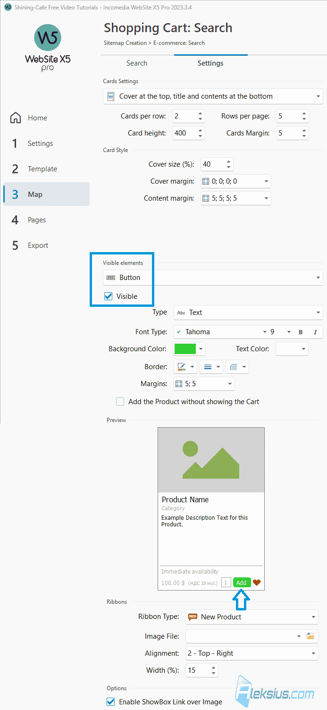This screenshot has width=327, height=710.
Task: Open the Alignment 2 - Top - Right dropdown
Action: point(252,653)
